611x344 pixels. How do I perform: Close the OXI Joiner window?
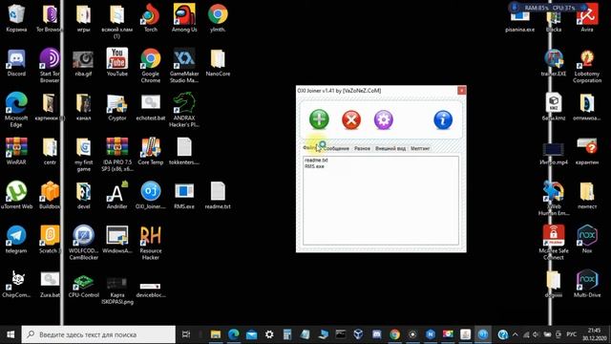(461, 91)
